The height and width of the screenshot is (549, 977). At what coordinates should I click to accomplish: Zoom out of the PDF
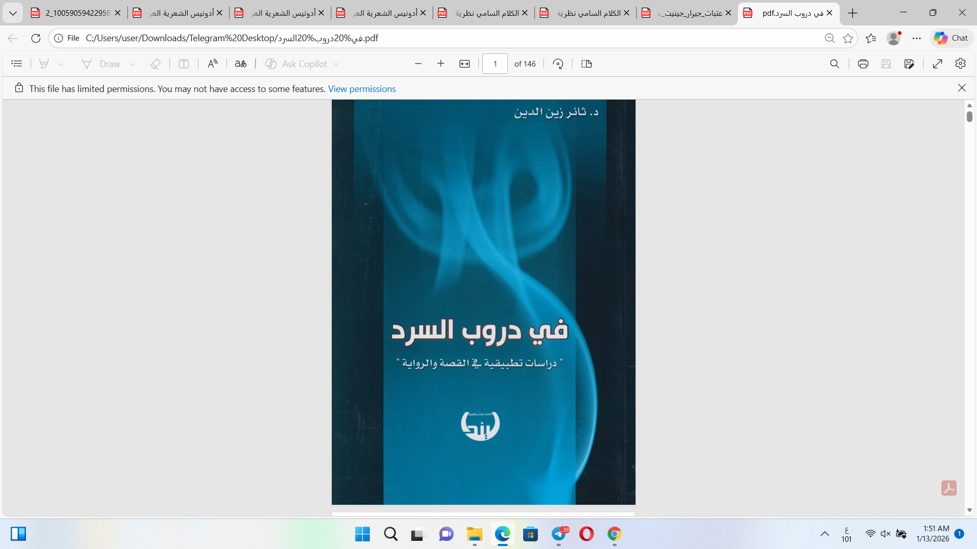click(418, 64)
